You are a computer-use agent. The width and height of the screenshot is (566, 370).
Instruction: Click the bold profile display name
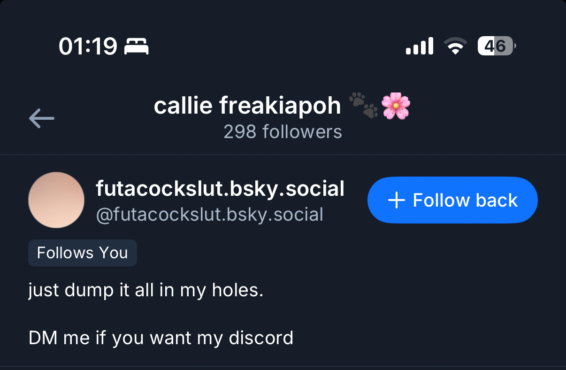(220, 189)
